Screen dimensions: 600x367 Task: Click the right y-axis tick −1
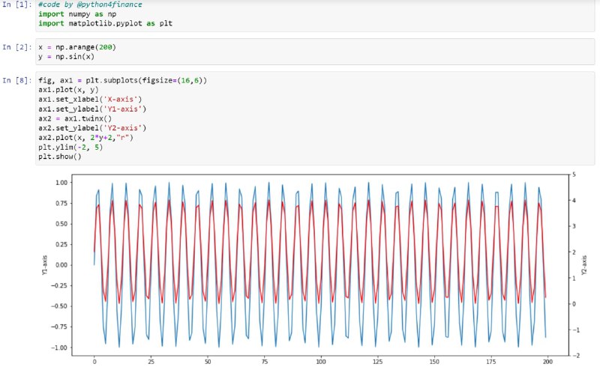pyautogui.click(x=575, y=330)
